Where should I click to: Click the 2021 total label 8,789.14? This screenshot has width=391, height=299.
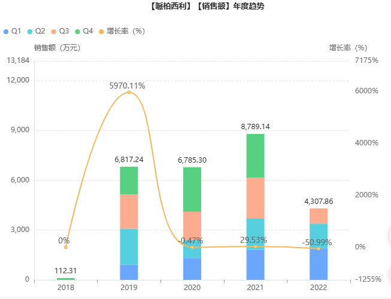click(255, 127)
